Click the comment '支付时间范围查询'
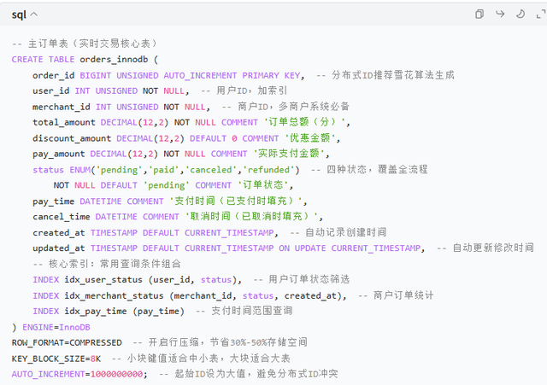This screenshot has width=547, height=385. tap(252, 311)
